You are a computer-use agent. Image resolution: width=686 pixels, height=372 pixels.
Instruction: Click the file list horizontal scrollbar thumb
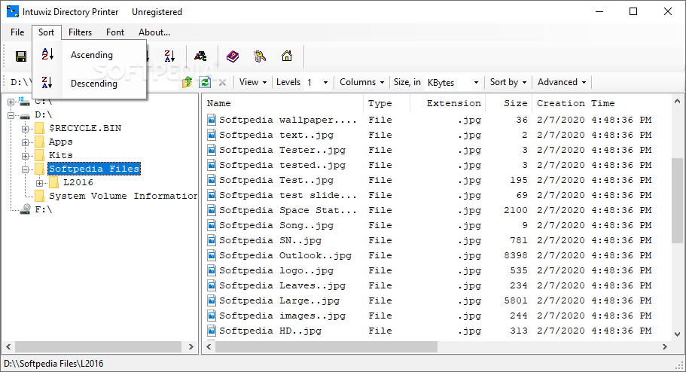click(326, 346)
